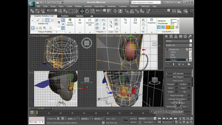Click the Hinge From Edge button

pyautogui.click(x=177, y=95)
